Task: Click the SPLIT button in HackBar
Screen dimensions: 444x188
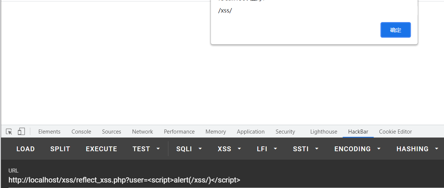Action: [x=60, y=149]
